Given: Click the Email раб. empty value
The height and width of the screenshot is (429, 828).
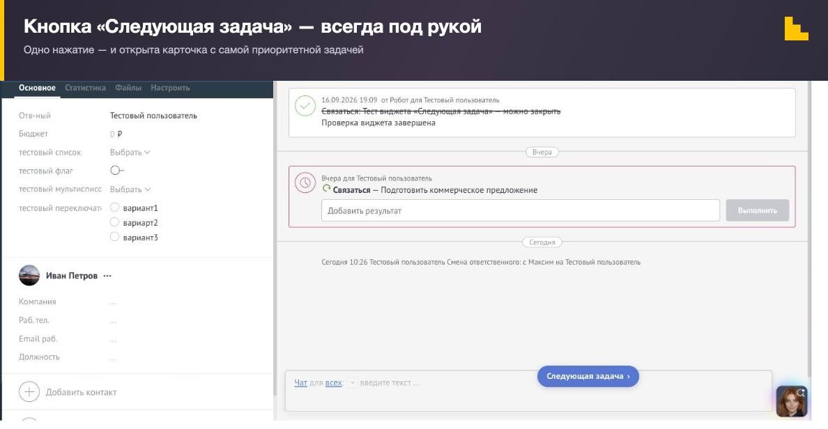Looking at the screenshot, I should (x=113, y=339).
